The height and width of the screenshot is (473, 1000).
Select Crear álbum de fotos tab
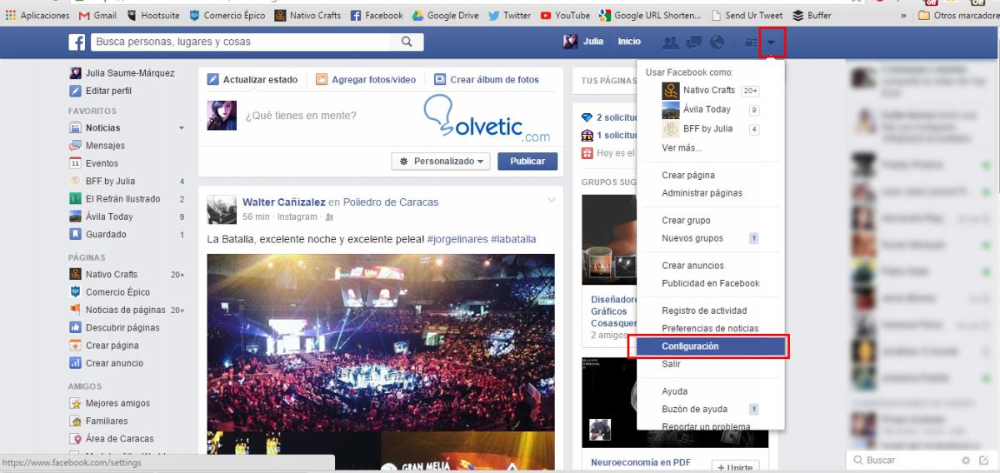(486, 80)
